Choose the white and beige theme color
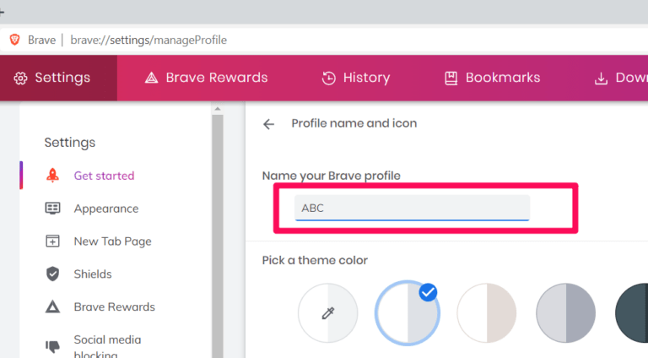Screen dimensions: 648x358 pos(486,313)
